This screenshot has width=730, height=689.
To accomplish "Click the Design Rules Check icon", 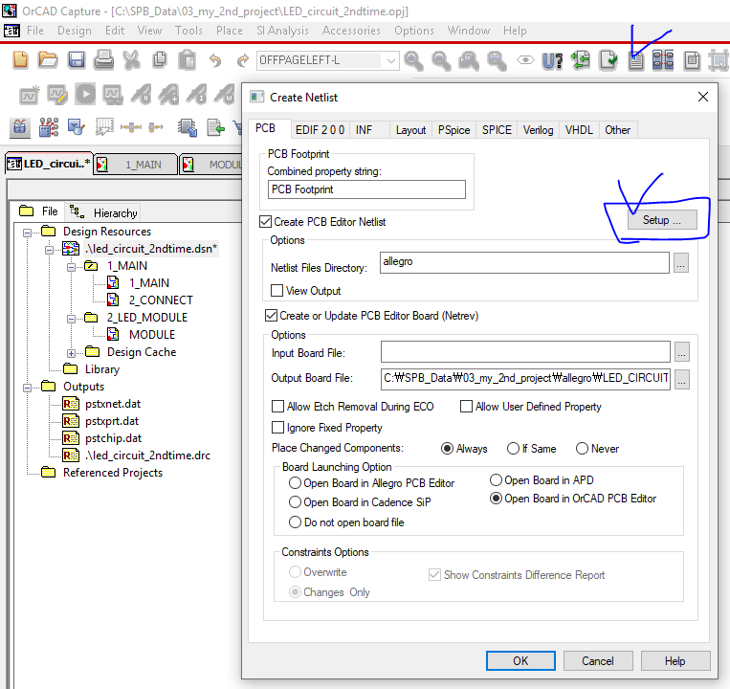I will point(608,60).
